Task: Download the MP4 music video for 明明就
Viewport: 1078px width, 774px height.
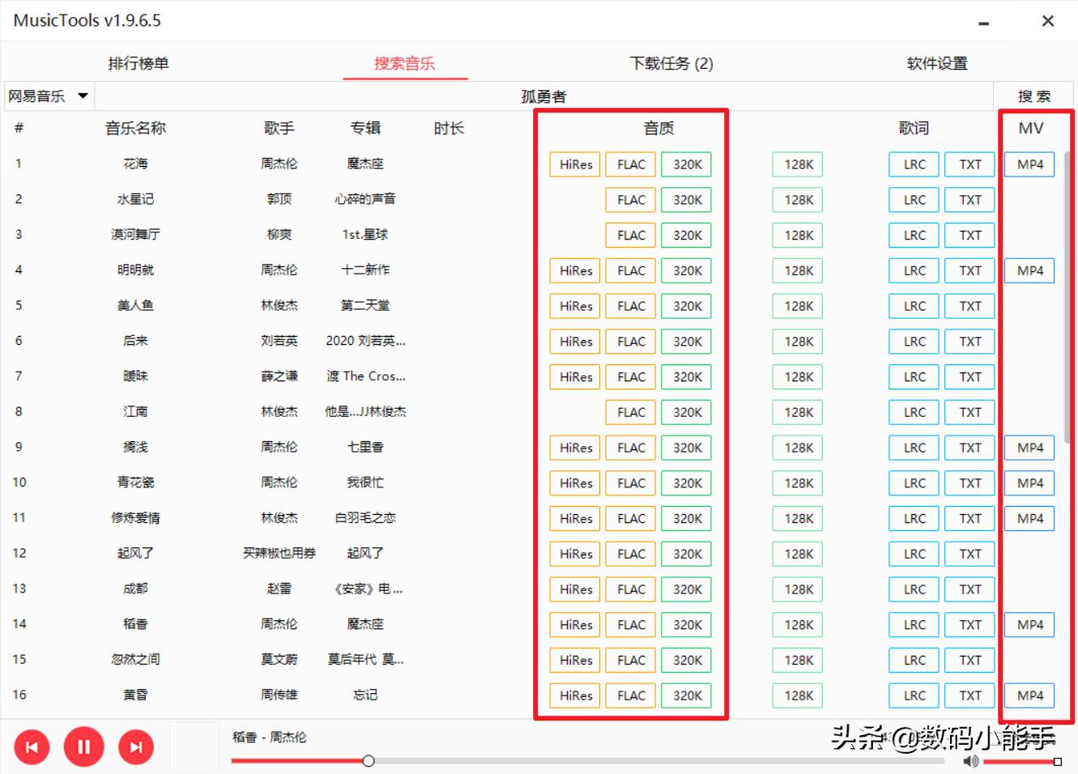Action: tap(1029, 270)
